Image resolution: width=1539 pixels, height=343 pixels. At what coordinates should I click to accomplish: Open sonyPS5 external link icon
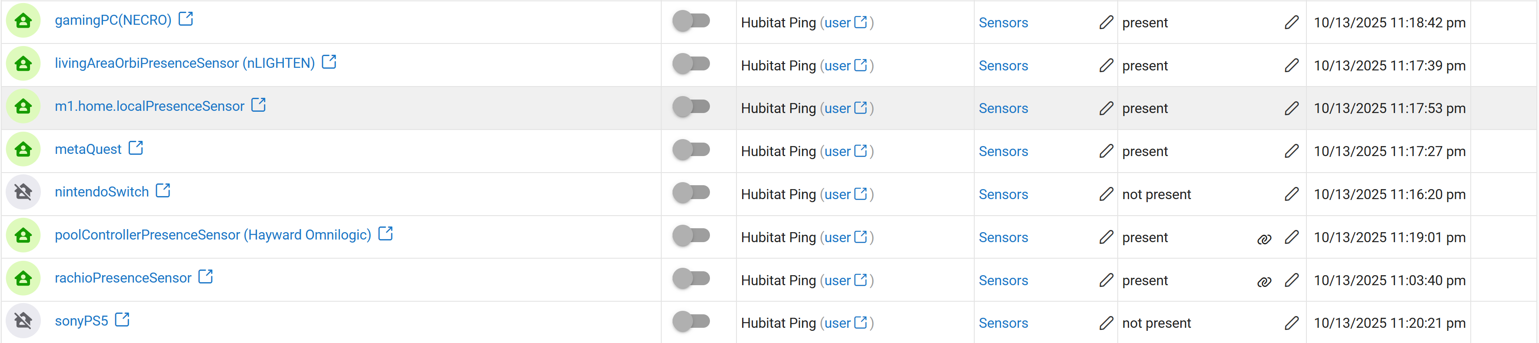coord(123,320)
